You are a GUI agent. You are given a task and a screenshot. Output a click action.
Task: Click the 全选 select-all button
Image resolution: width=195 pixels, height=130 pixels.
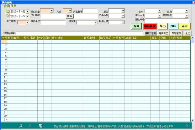click(188, 33)
